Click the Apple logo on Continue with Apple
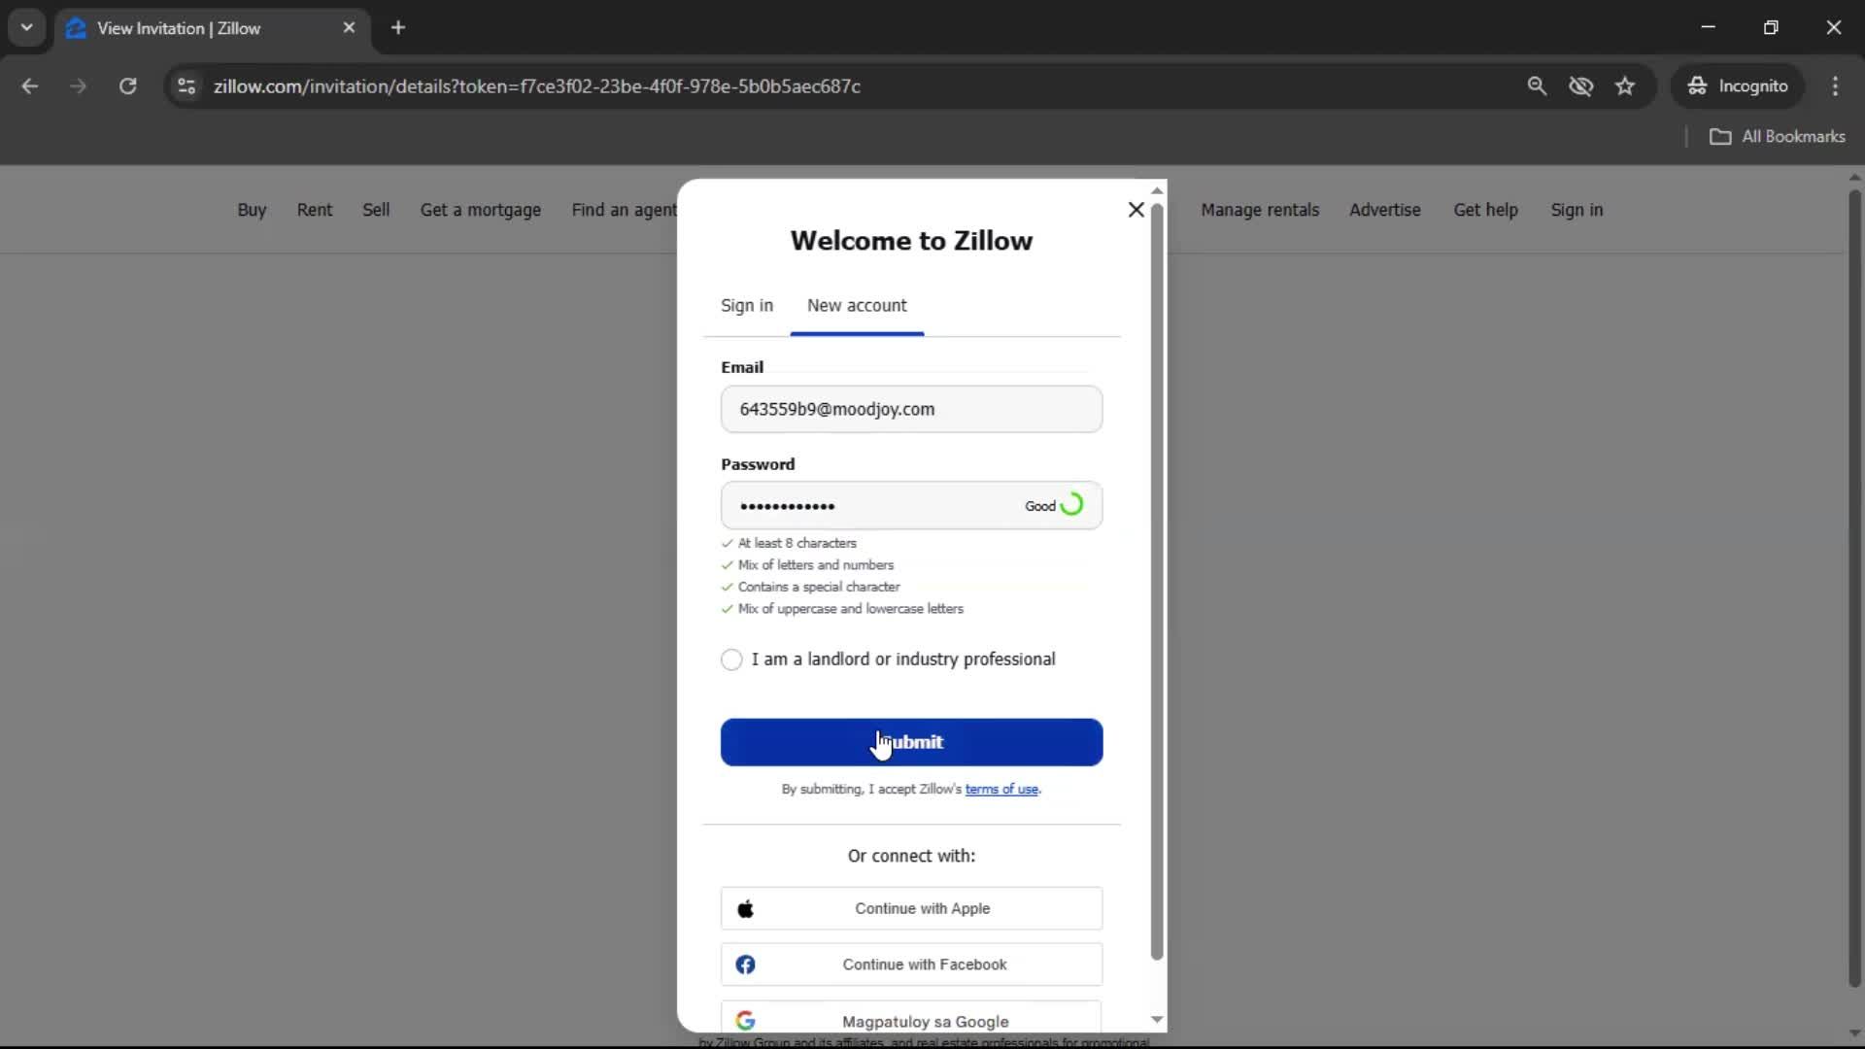The image size is (1865, 1049). tap(746, 908)
